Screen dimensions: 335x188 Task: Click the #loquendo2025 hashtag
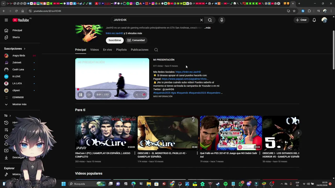tap(162, 93)
